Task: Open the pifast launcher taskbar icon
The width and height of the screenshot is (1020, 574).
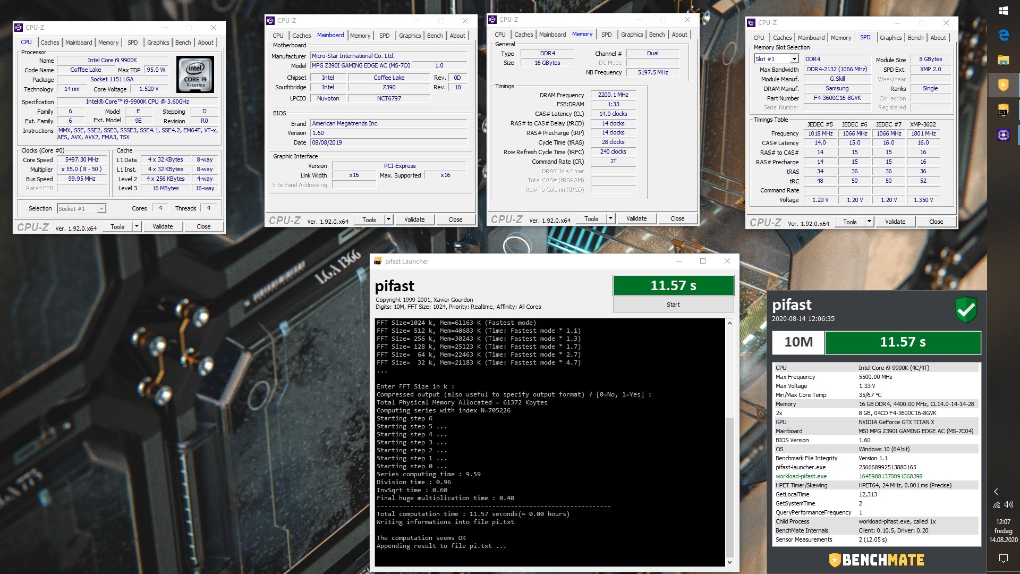Action: (x=1004, y=111)
